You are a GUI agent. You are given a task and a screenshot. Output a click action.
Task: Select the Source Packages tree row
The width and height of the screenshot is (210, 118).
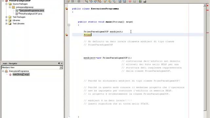(x=20, y=4)
